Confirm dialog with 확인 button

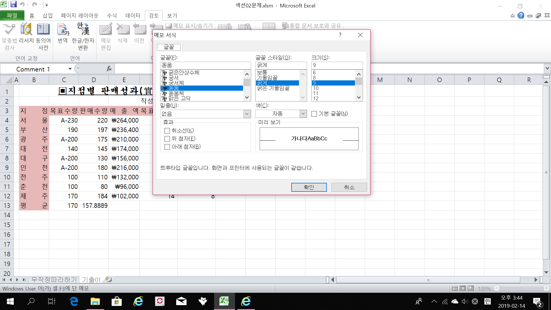pyautogui.click(x=309, y=187)
